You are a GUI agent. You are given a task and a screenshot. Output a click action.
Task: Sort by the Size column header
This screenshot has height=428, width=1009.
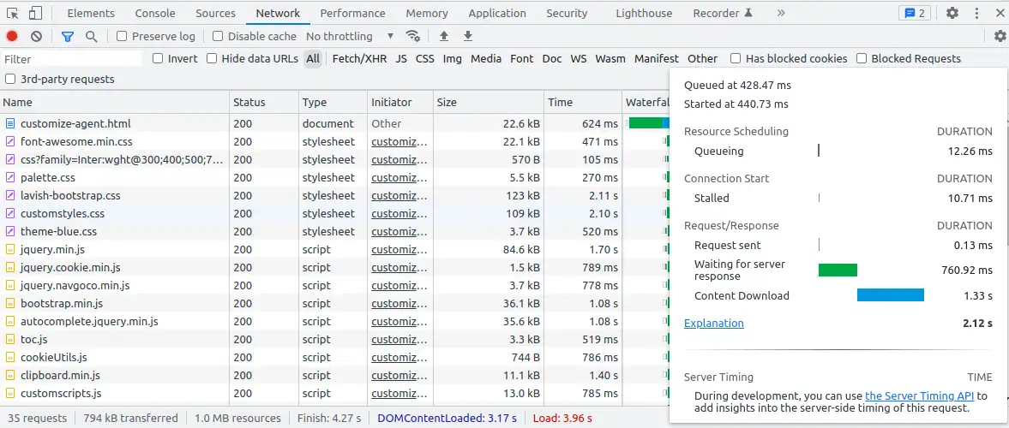488,102
